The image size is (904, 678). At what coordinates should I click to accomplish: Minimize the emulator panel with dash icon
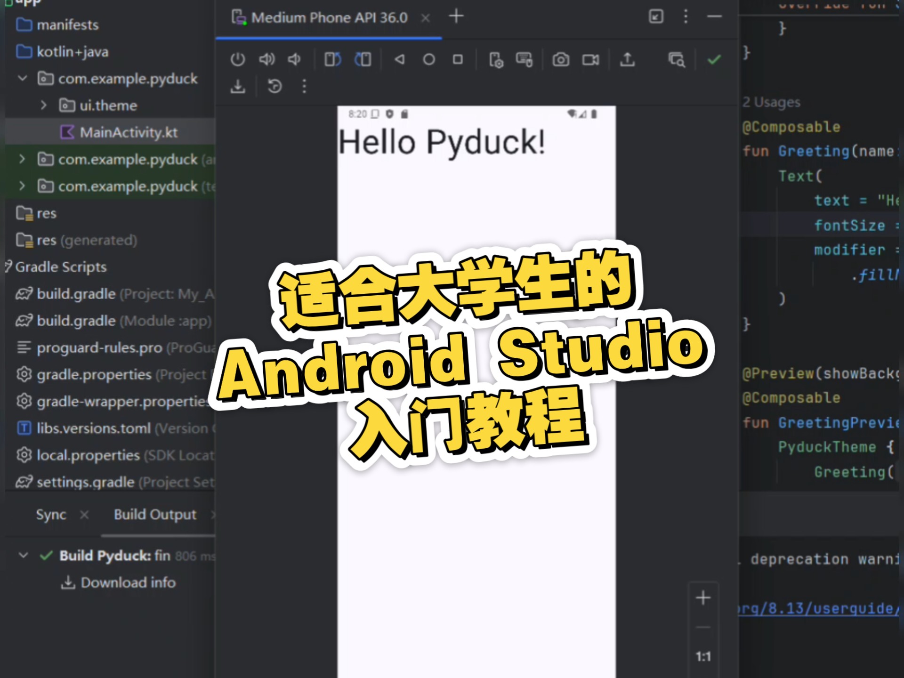714,16
